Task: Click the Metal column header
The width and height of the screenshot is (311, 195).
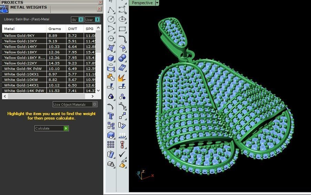Action: (24, 29)
